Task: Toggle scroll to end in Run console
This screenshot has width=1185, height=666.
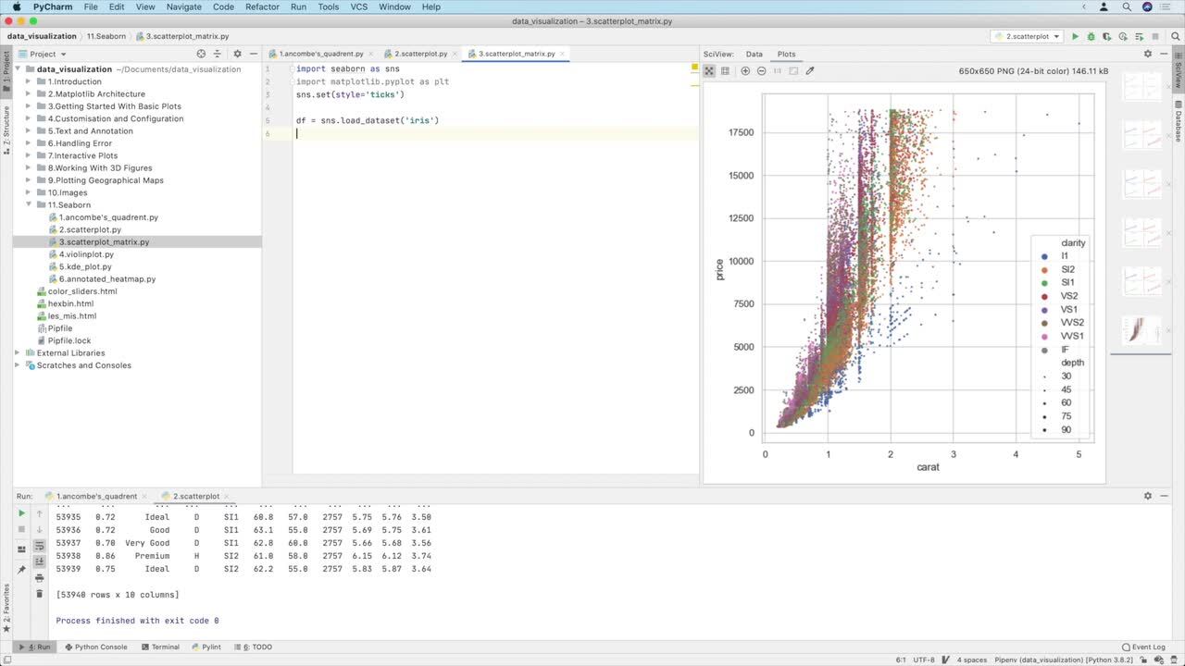Action: (39, 561)
